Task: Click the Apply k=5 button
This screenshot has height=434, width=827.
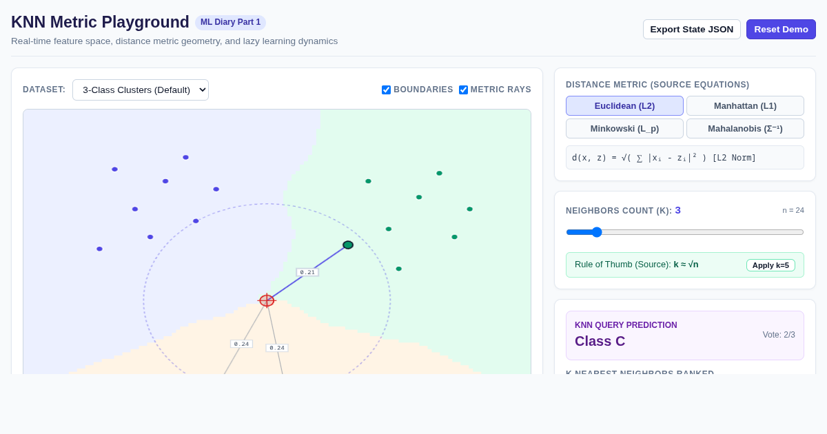Action: pos(770,265)
